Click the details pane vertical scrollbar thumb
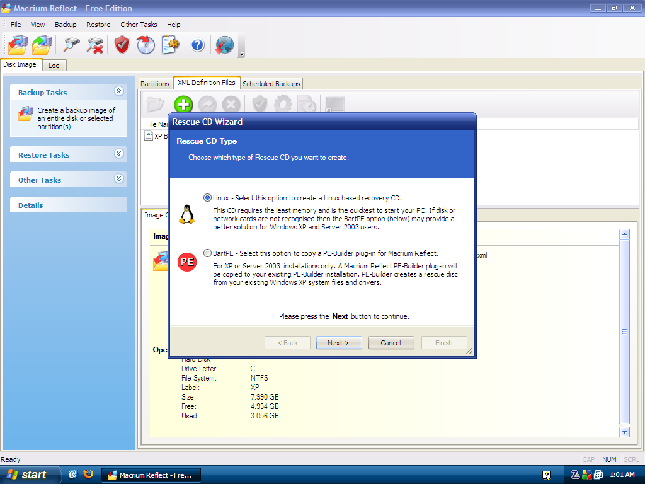 pos(624,331)
